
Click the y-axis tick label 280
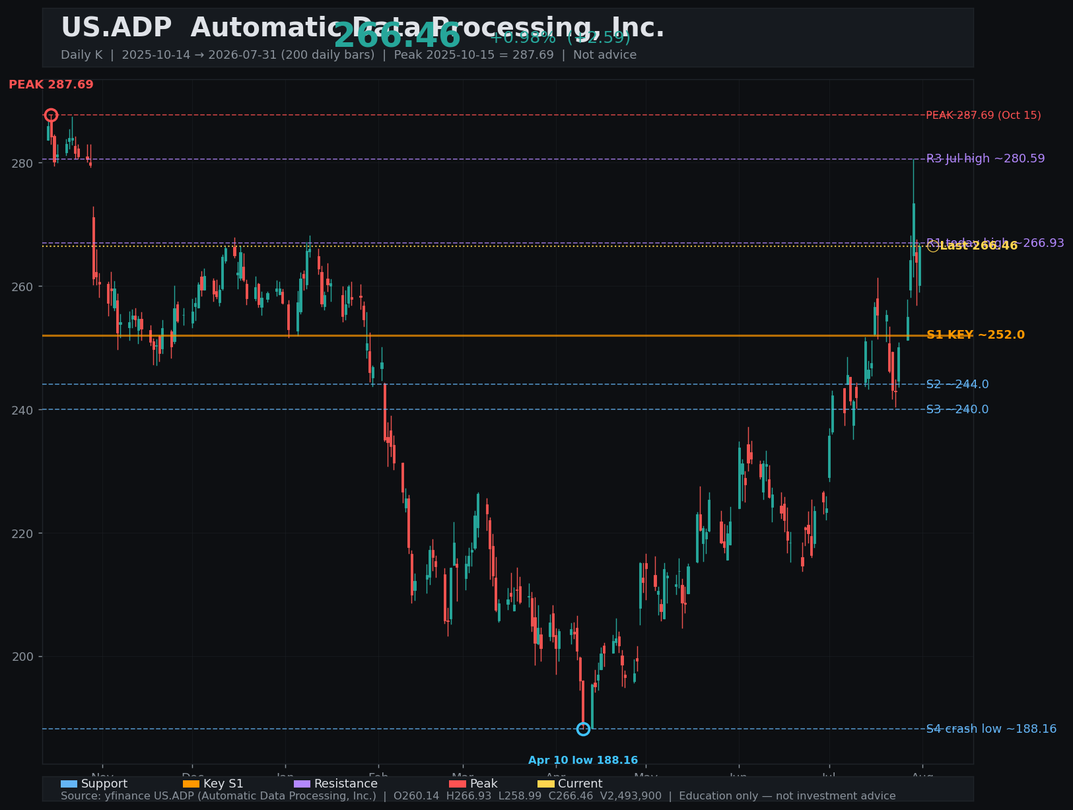(x=22, y=163)
